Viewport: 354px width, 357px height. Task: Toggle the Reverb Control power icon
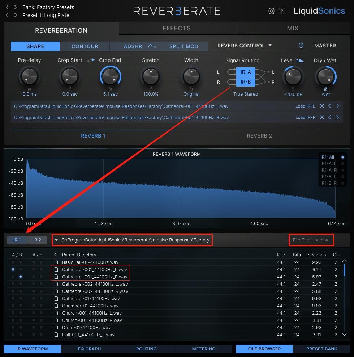[301, 45]
